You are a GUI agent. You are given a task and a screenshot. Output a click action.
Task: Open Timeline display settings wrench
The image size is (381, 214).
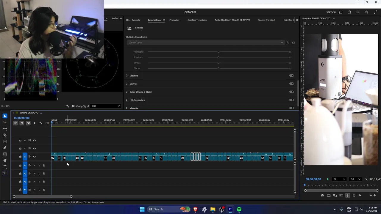pos(41,123)
